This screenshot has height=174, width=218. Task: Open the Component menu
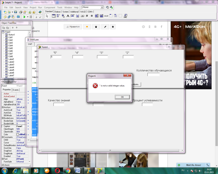click(49, 8)
